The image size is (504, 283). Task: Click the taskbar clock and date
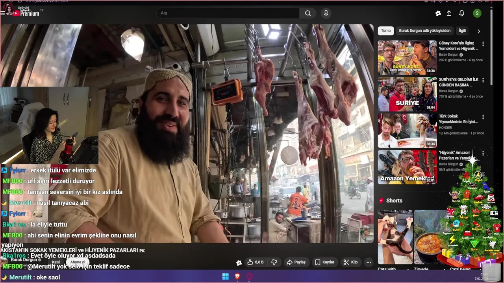pos(481,277)
